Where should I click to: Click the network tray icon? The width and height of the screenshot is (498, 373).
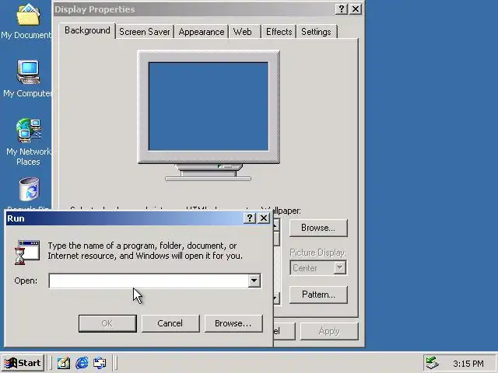(432, 363)
